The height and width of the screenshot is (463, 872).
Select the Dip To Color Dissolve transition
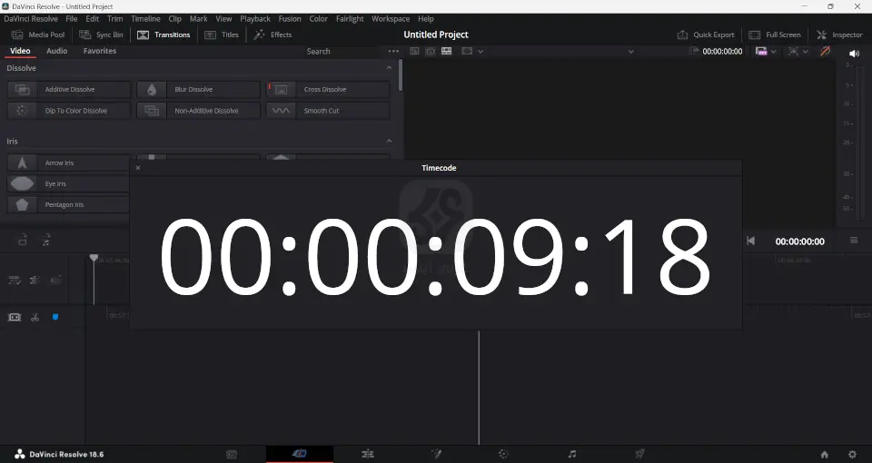pos(69,111)
